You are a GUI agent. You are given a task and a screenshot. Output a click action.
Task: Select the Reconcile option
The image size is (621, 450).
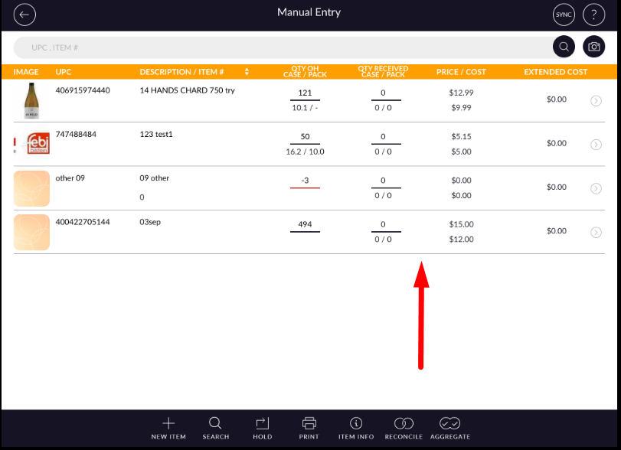(404, 428)
